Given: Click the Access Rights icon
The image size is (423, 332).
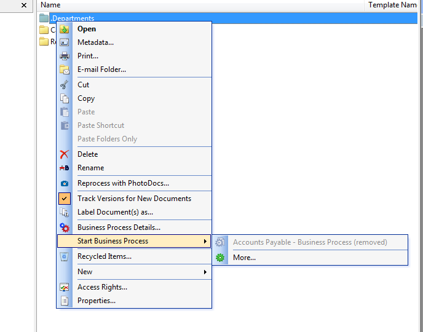Looking at the screenshot, I should click(x=64, y=287).
